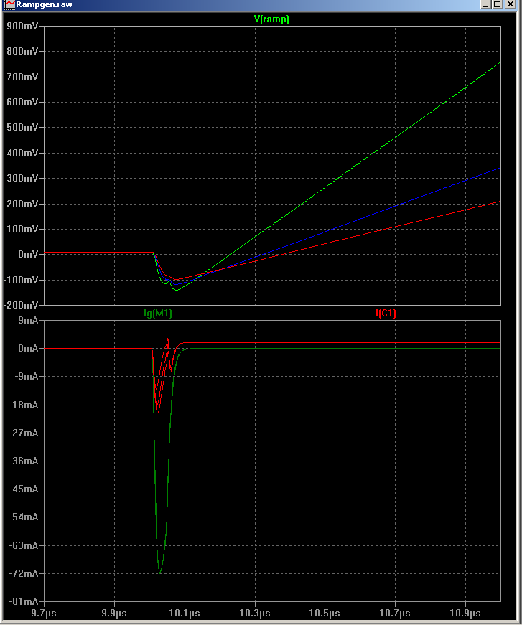Click the 700mV axis label
The image size is (522, 625).
[22, 77]
